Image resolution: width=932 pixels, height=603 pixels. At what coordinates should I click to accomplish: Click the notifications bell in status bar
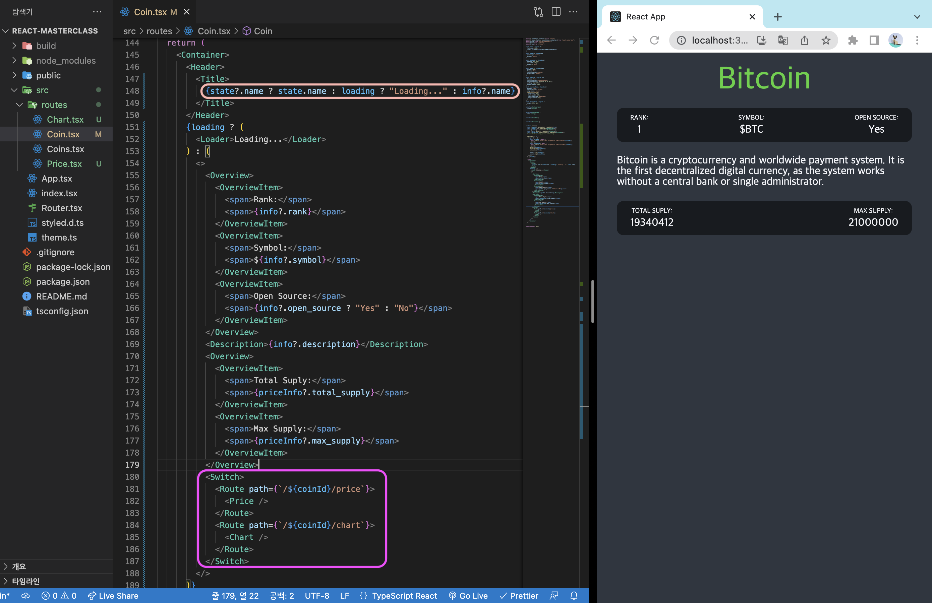[x=574, y=596]
